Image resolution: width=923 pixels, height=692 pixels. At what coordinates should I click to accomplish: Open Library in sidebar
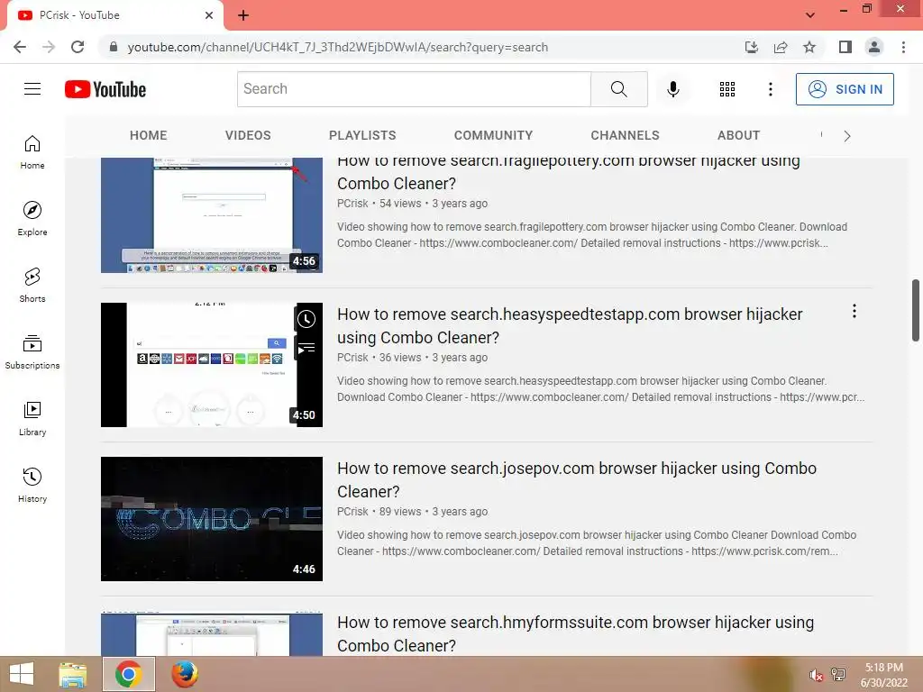32,418
